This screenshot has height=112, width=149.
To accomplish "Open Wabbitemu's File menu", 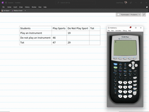I will click(x=109, y=30).
